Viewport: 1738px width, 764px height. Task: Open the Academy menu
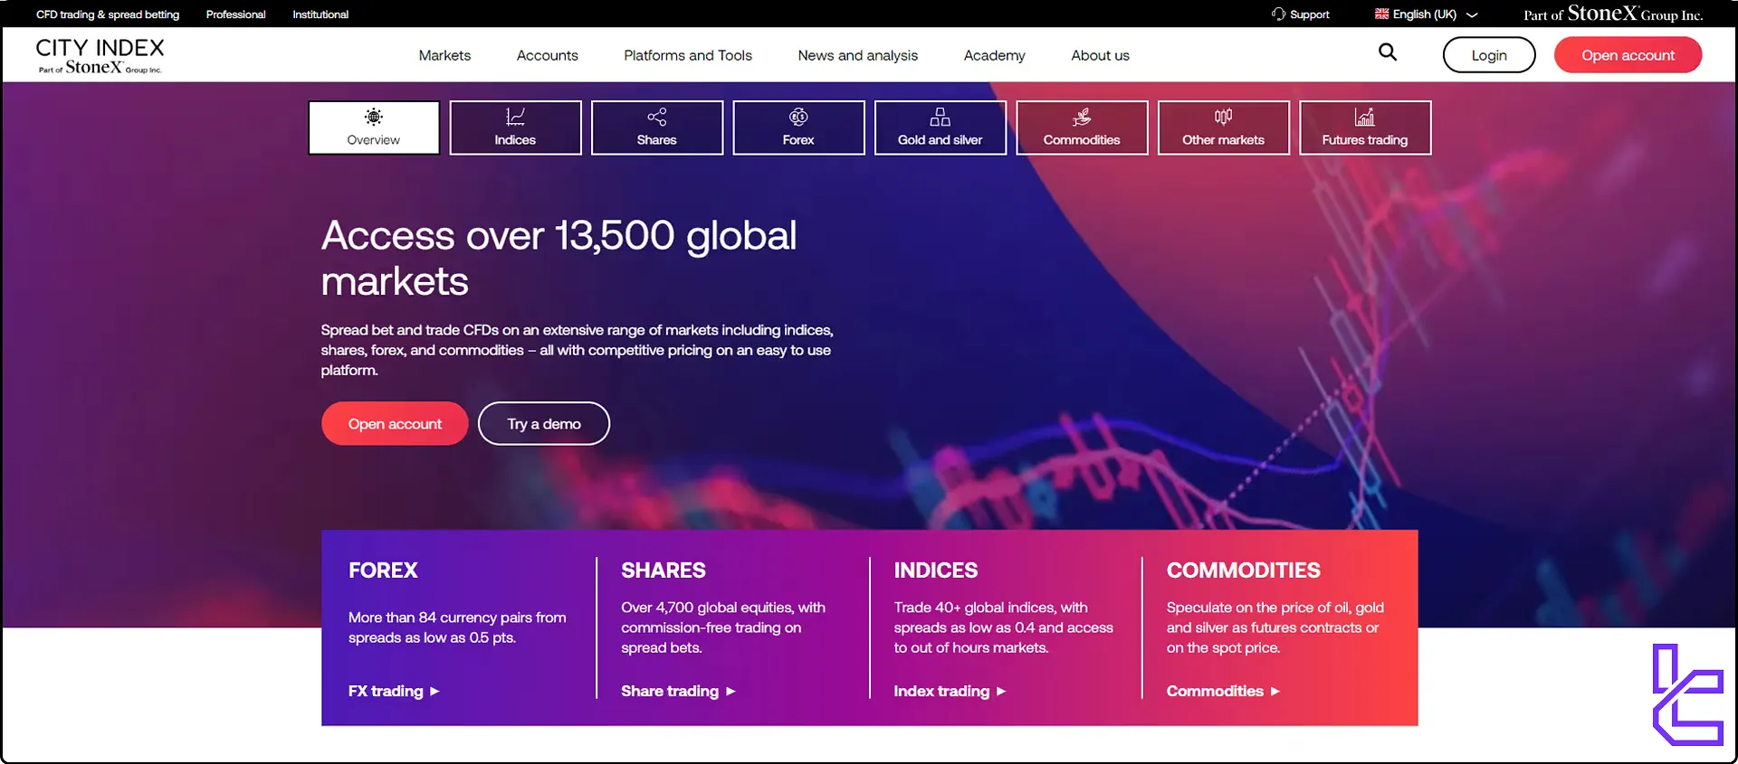click(994, 55)
